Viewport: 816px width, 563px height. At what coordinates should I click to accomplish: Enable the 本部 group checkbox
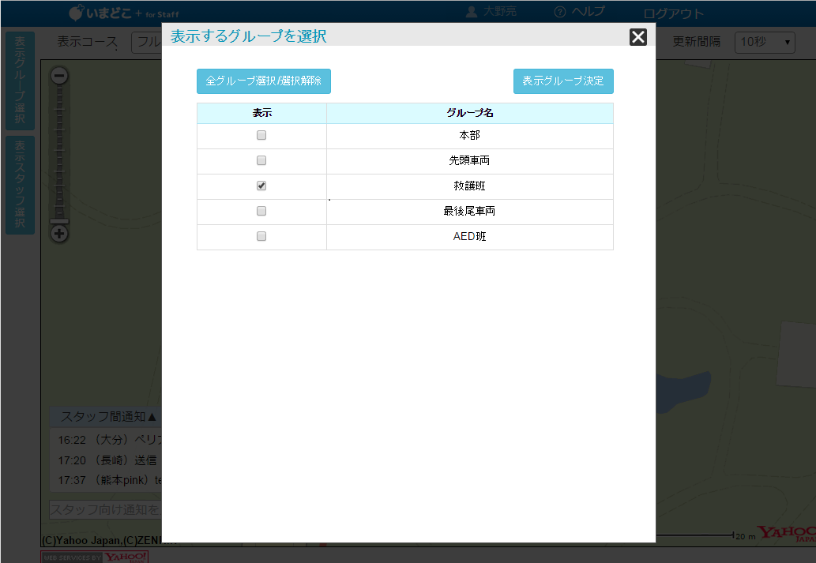(261, 136)
